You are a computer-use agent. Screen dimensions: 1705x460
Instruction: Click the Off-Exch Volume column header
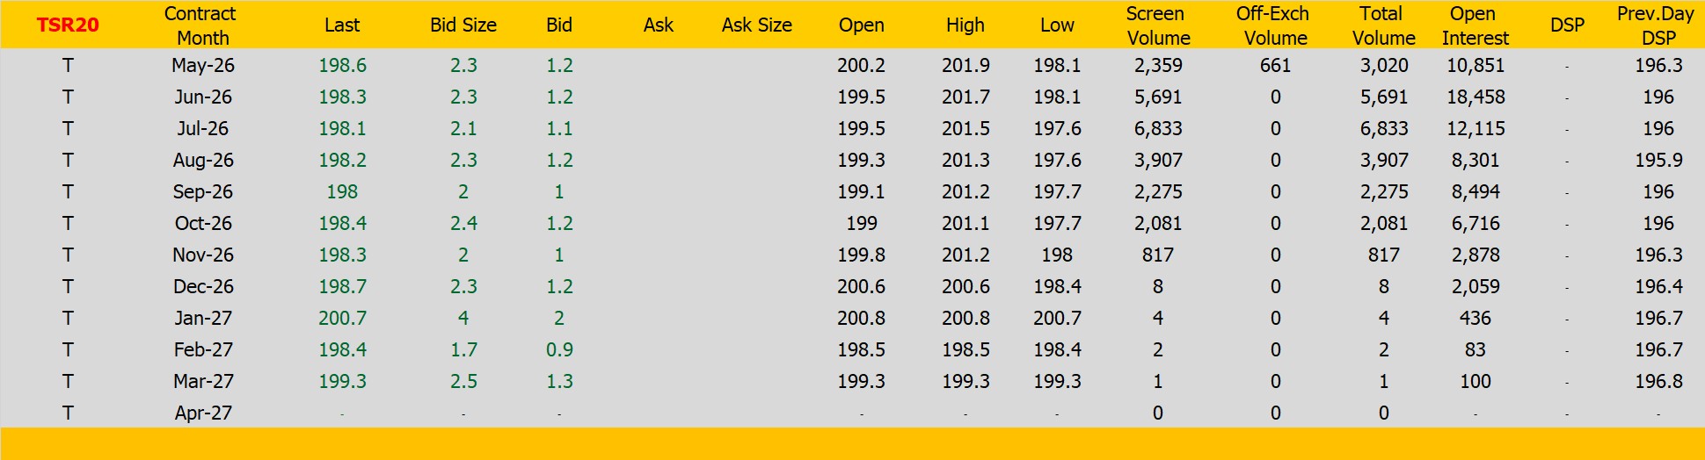pyautogui.click(x=1274, y=25)
